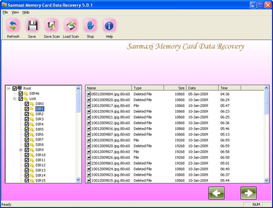The image size is (273, 208).
Task: Click file icon of 10012009824.jpg.80x60
Action: pyautogui.click(x=89, y=169)
